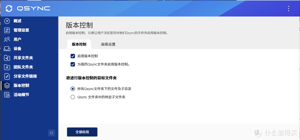Click the 版本控制 layers icon
Screen dimensions: 300x140
(7, 86)
